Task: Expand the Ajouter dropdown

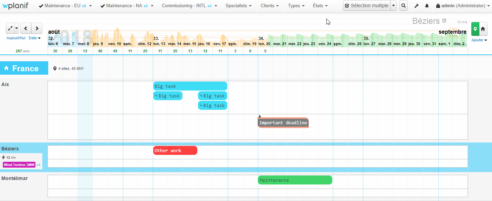Action: pyautogui.click(x=479, y=40)
